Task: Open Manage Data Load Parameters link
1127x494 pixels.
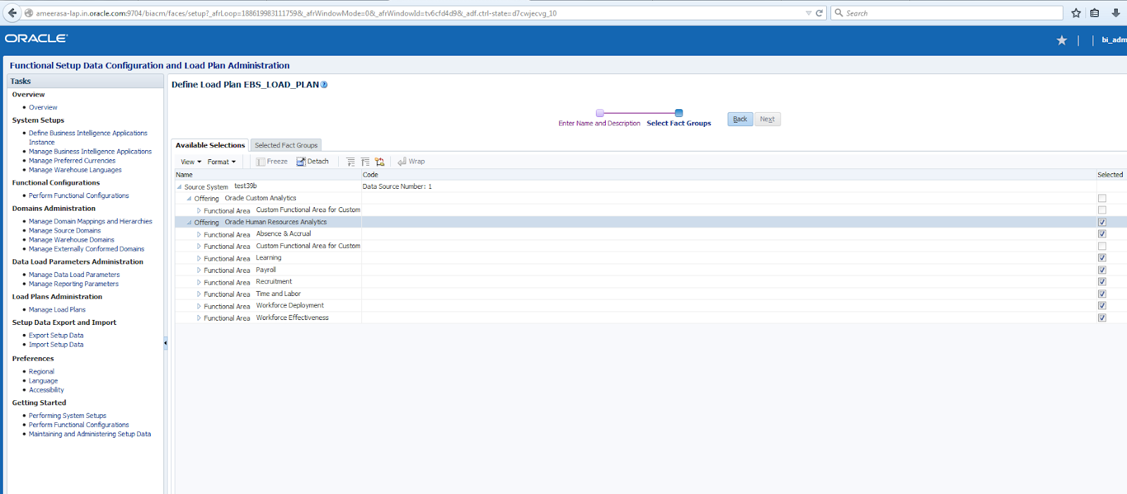Action: pyautogui.click(x=74, y=275)
